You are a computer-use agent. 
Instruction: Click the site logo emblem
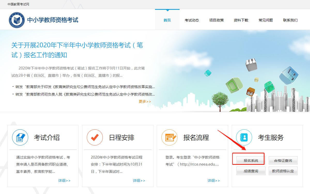tap(17, 20)
